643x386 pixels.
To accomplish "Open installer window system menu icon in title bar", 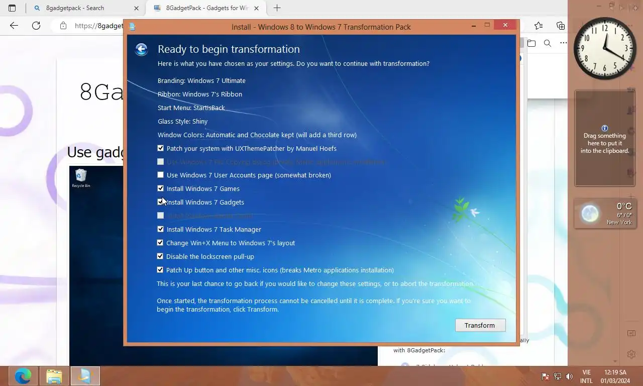I will (132, 27).
